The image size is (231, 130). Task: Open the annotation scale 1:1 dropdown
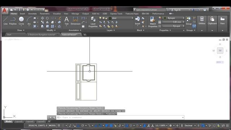pos(161,125)
